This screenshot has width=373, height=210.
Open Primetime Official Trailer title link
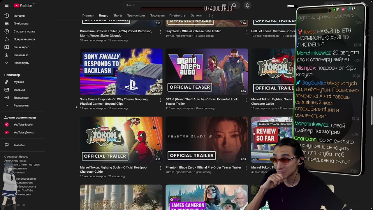click(x=116, y=34)
